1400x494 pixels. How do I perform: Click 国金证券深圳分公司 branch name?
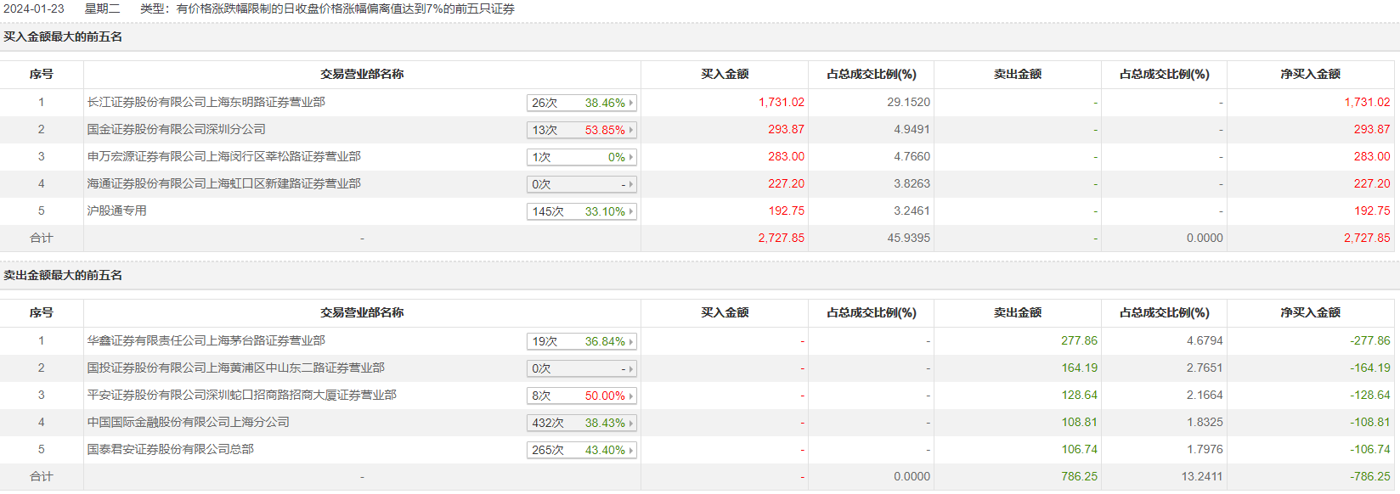click(x=176, y=130)
